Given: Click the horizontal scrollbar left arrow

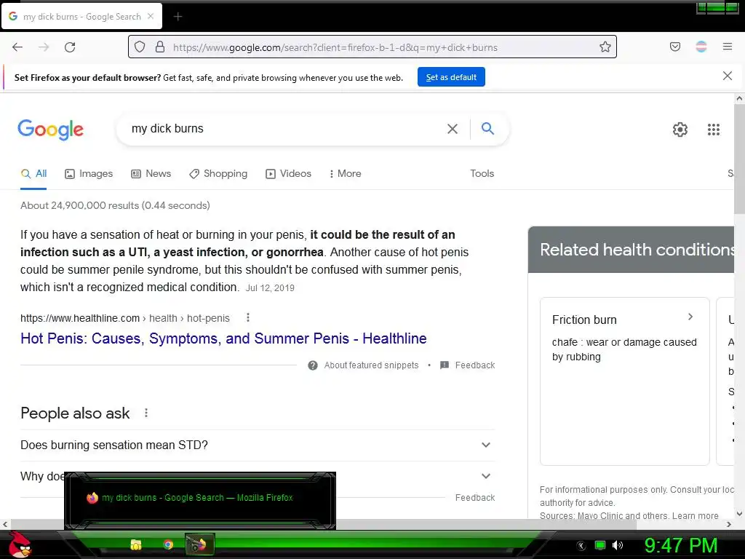Looking at the screenshot, I should [5, 524].
